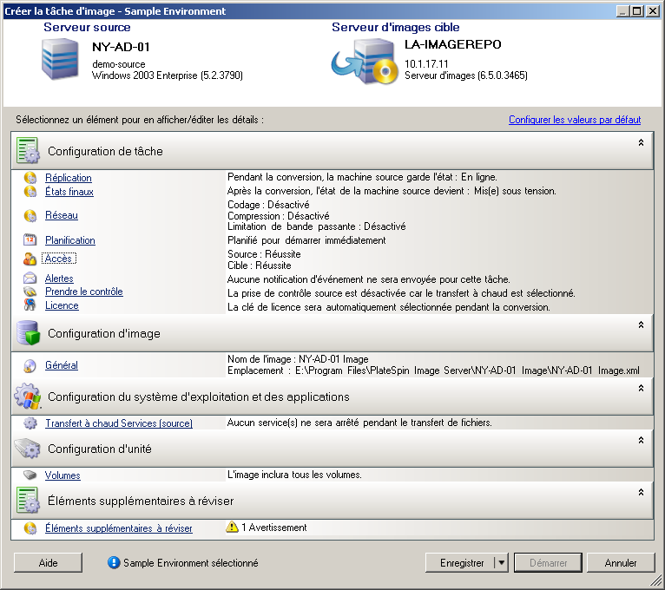Click the Démarrer button
The width and height of the screenshot is (665, 590).
[x=548, y=563]
